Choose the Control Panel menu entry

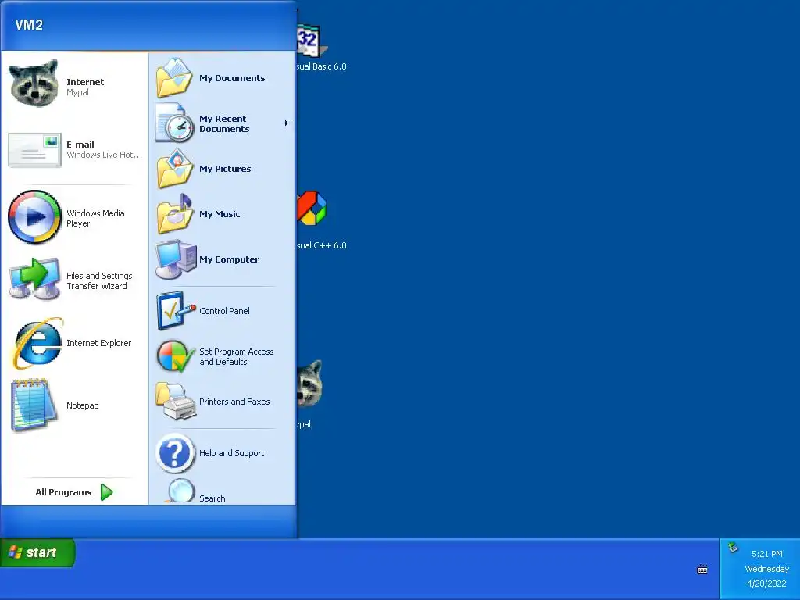coord(224,311)
